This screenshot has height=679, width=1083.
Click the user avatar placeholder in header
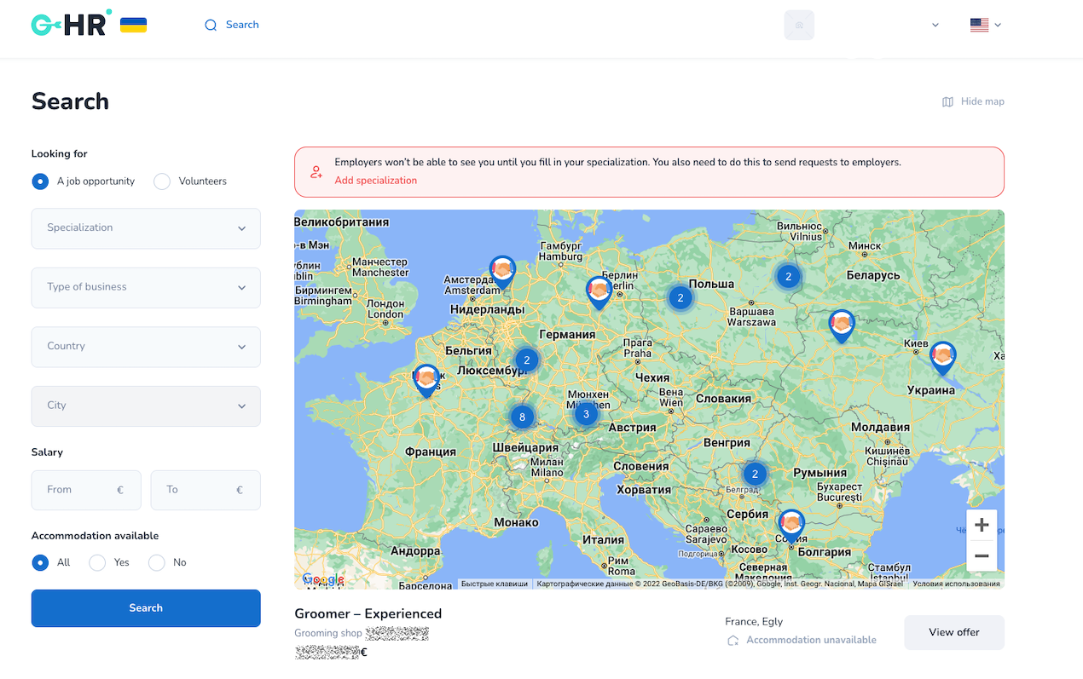click(x=799, y=25)
